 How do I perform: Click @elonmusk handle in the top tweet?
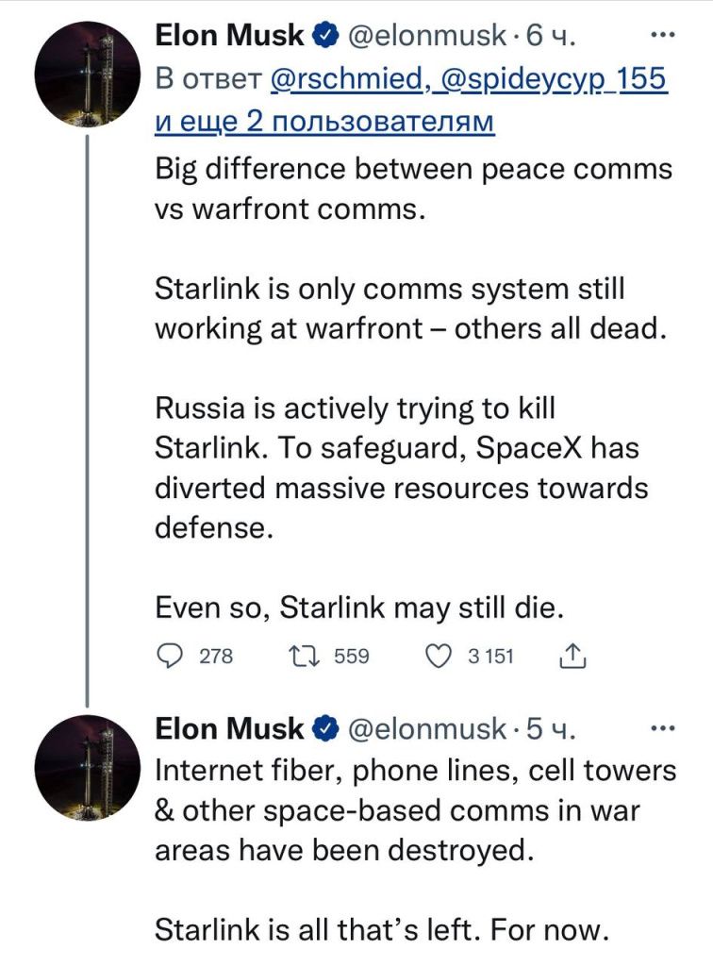point(428,36)
